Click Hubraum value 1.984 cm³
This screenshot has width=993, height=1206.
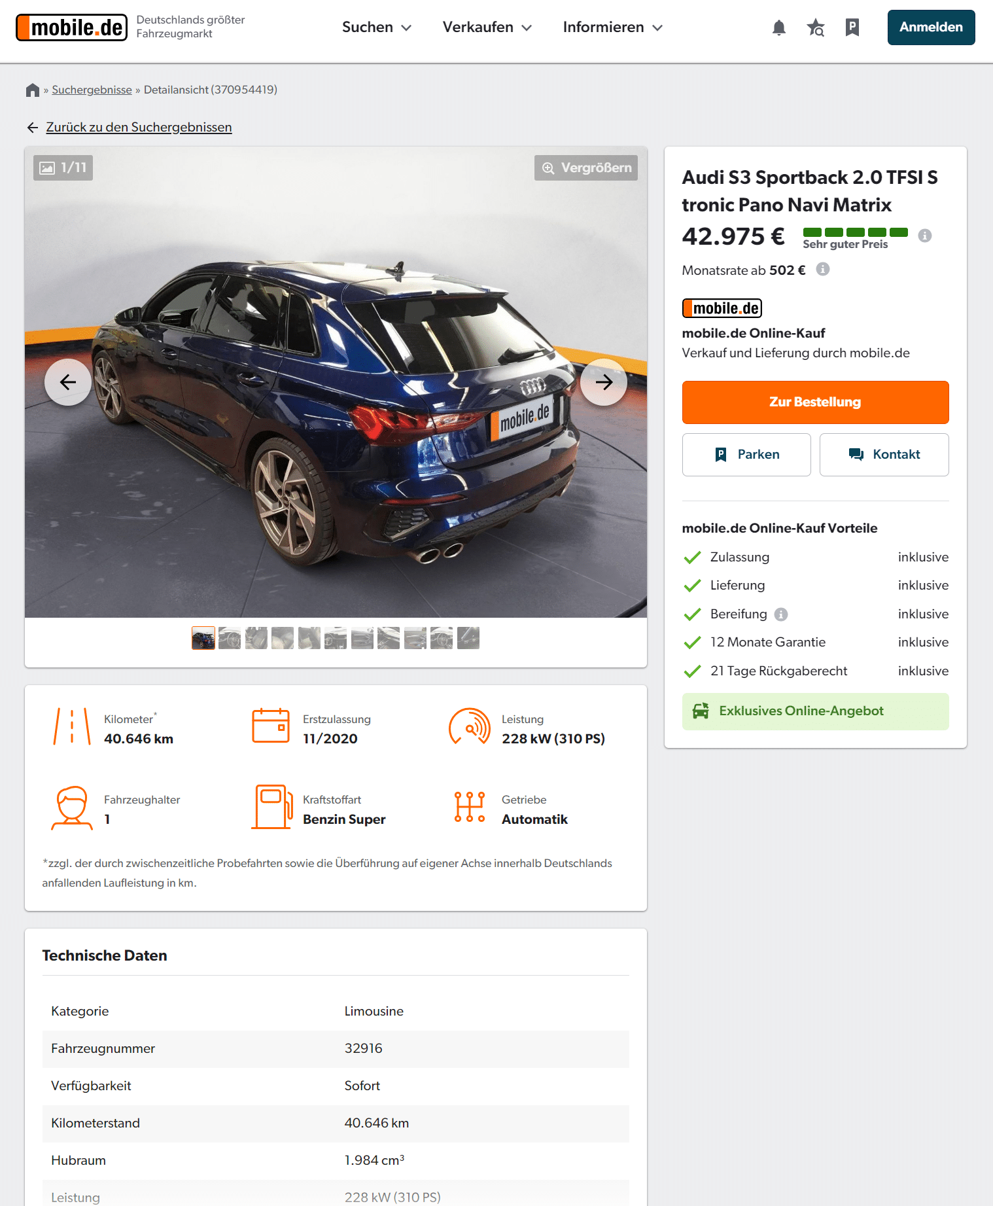click(x=375, y=1160)
